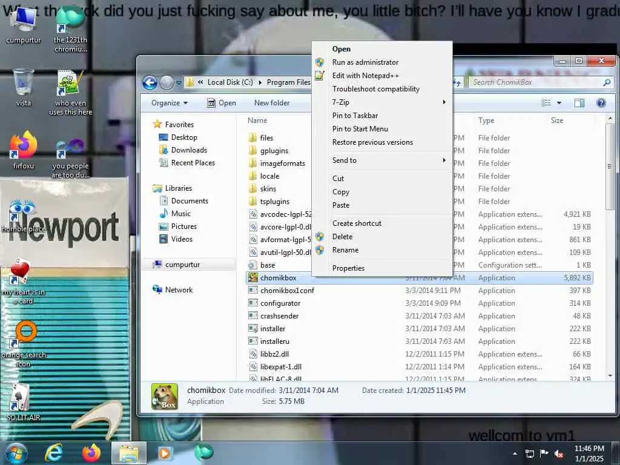Expand arrow after Local Disk (C:)
Image resolution: width=620 pixels, height=465 pixels.
coord(260,82)
